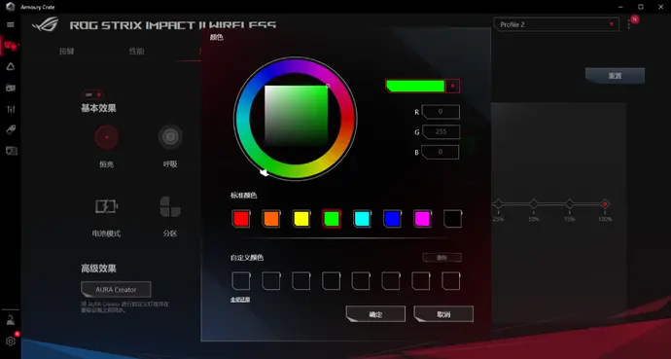Click the 取消 cancel button
The width and height of the screenshot is (671, 359).
[443, 314]
